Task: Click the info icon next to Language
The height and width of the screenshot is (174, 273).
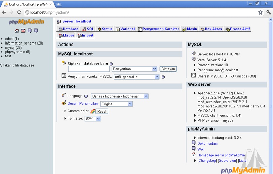Action: pos(86,96)
